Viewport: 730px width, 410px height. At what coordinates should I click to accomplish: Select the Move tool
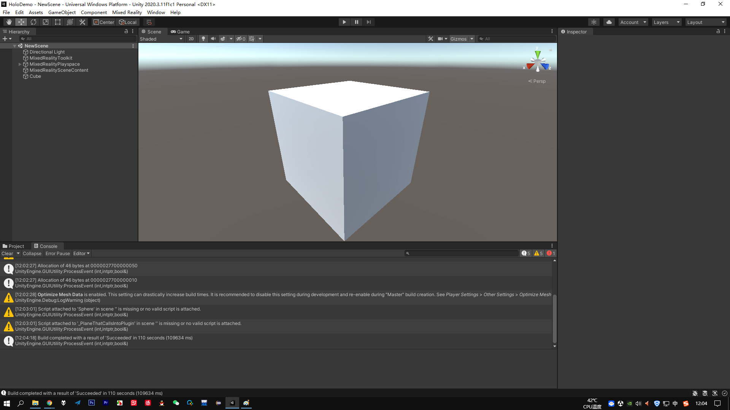[21, 22]
